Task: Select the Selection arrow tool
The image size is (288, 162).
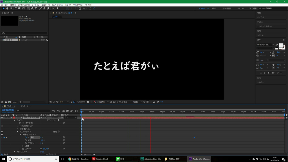Action: [3, 8]
